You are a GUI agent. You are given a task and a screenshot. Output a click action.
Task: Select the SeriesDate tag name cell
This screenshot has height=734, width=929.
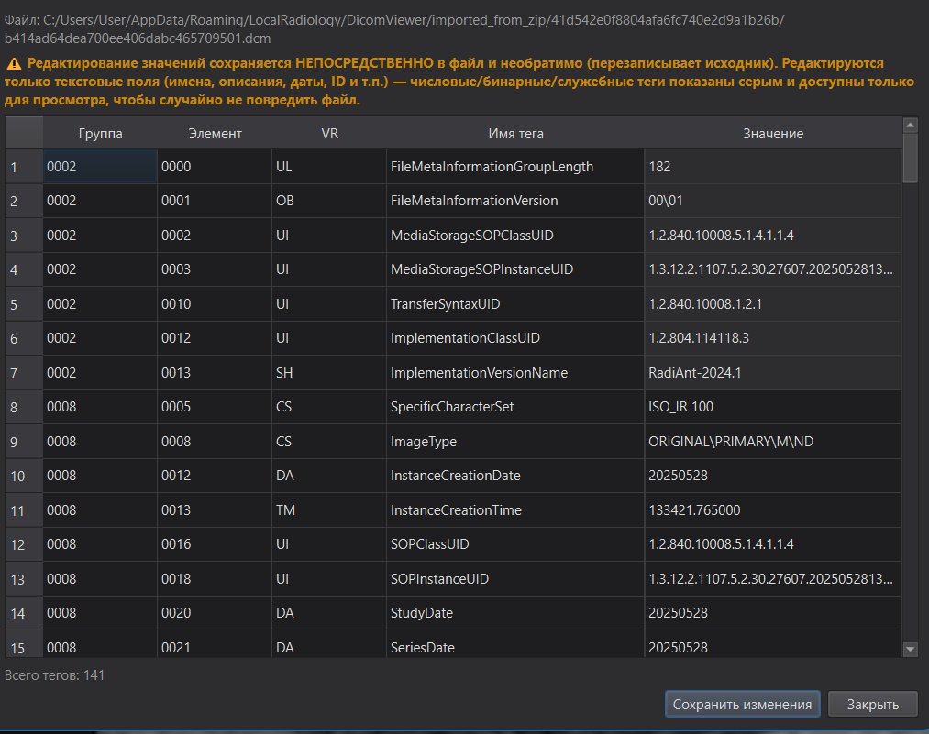515,644
